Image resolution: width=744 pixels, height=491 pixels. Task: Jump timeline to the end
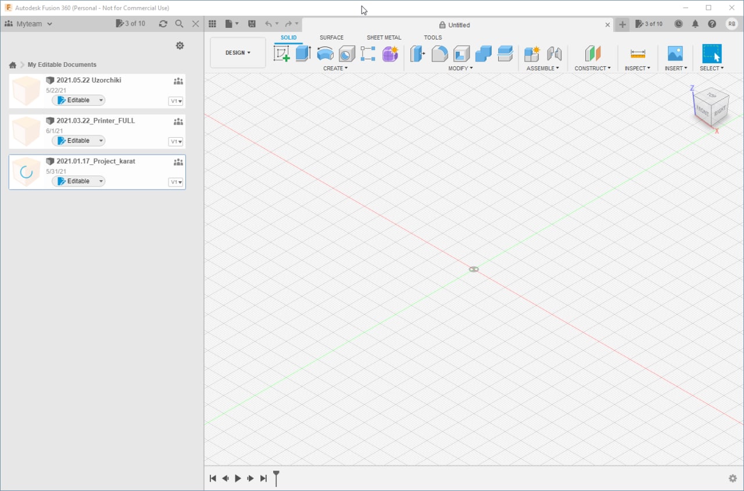(x=263, y=478)
